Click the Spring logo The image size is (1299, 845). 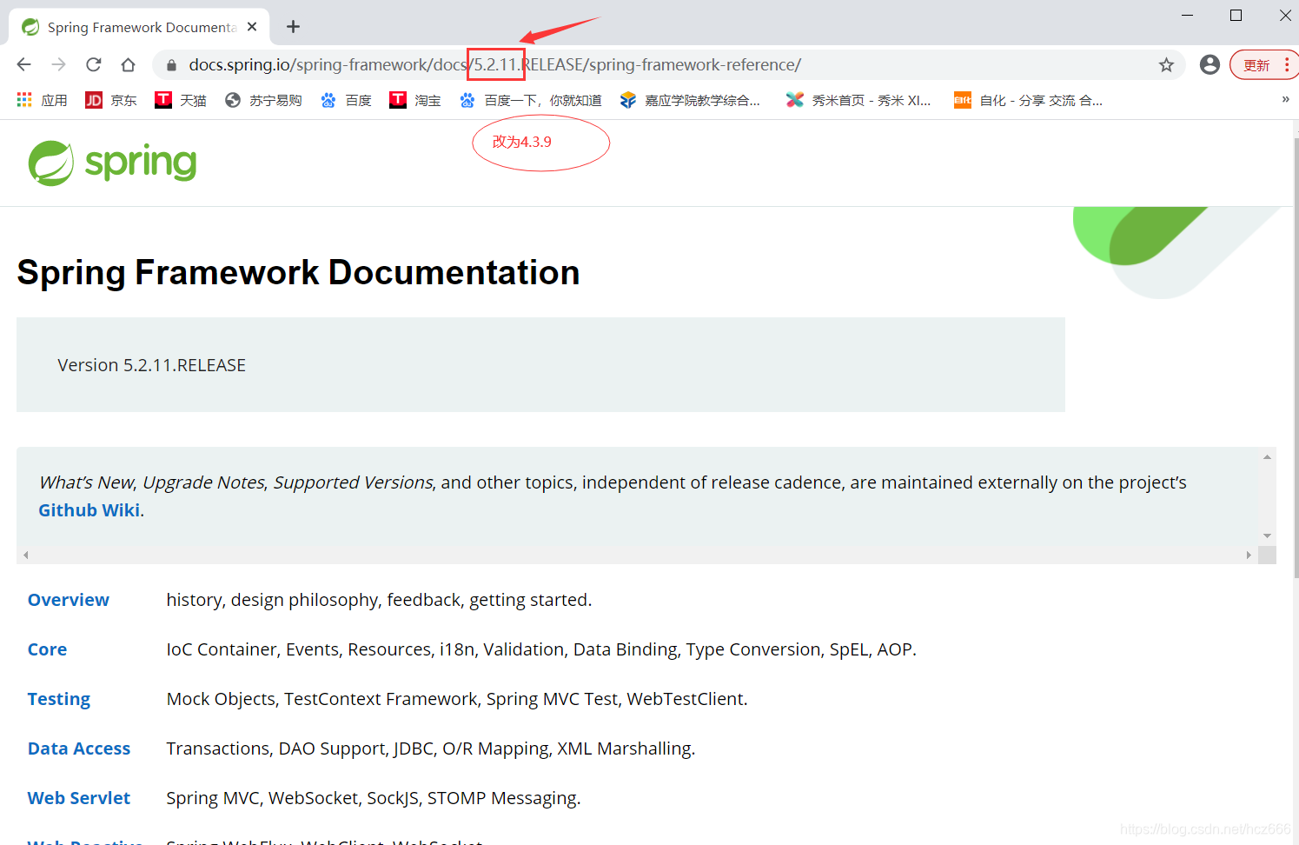(x=113, y=163)
